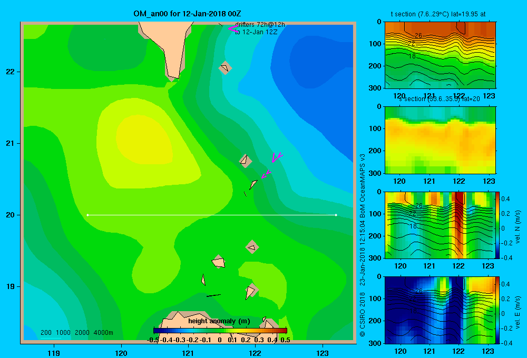
Task: Click the 'to 12-Jan 12Z' label
Action: click(x=256, y=32)
